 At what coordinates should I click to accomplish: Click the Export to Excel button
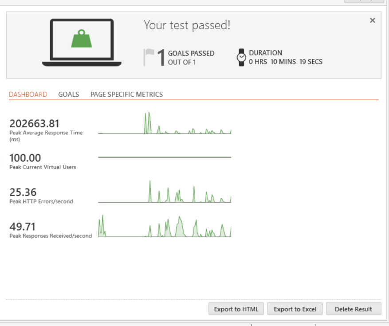(x=295, y=309)
